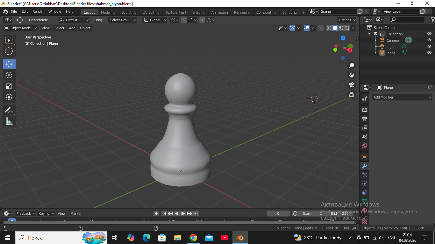Expand the Plane item in outliner
Screen dimensions: 435x244
tap(376, 53)
